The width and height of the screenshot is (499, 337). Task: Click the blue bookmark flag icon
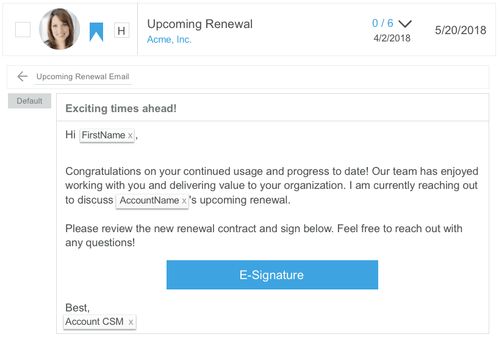tap(96, 32)
